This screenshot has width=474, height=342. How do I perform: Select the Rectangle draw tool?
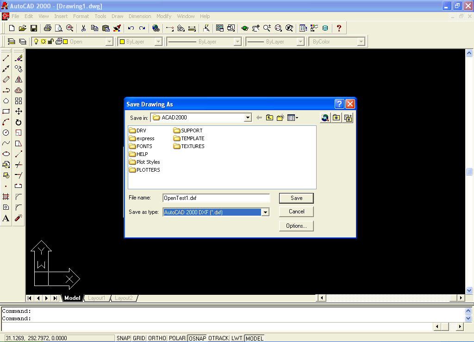click(6, 111)
